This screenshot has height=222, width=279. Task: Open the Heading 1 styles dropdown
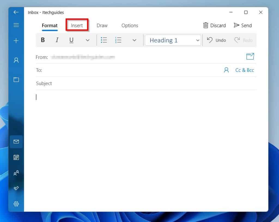click(173, 40)
